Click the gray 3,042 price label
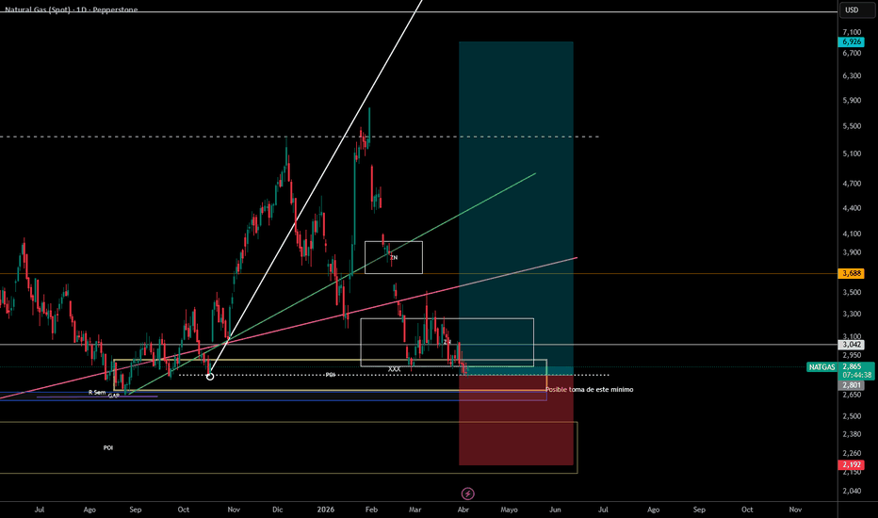Screen dimensions: 878x518 point(852,345)
